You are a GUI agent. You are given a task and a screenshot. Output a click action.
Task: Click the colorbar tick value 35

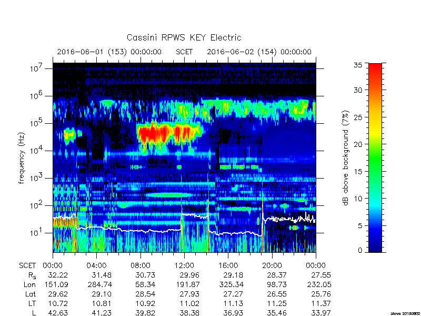pos(358,65)
